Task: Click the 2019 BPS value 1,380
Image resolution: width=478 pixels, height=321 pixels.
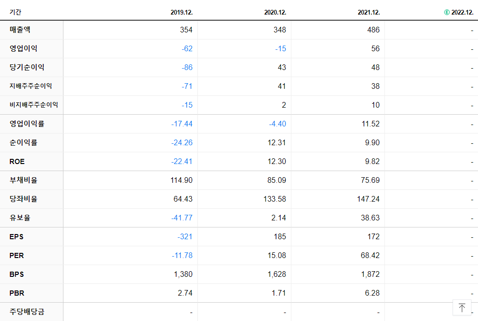Action: coord(183,274)
